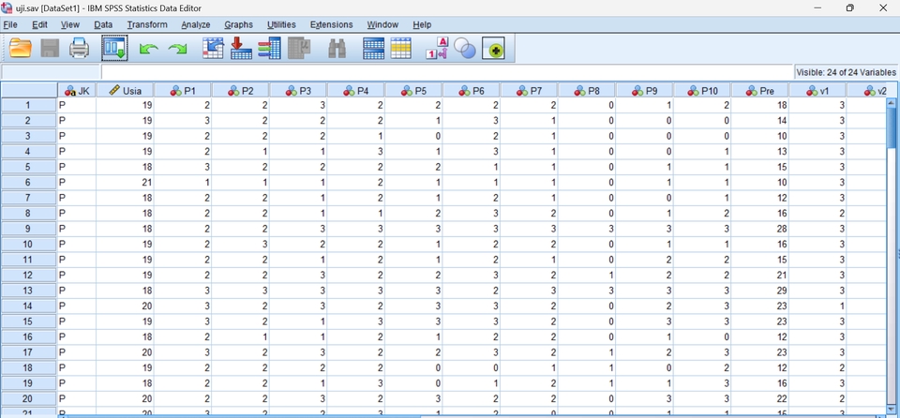Screen dimensions: 900x418
Task: Open Find using the binoculars icon
Action: click(337, 48)
